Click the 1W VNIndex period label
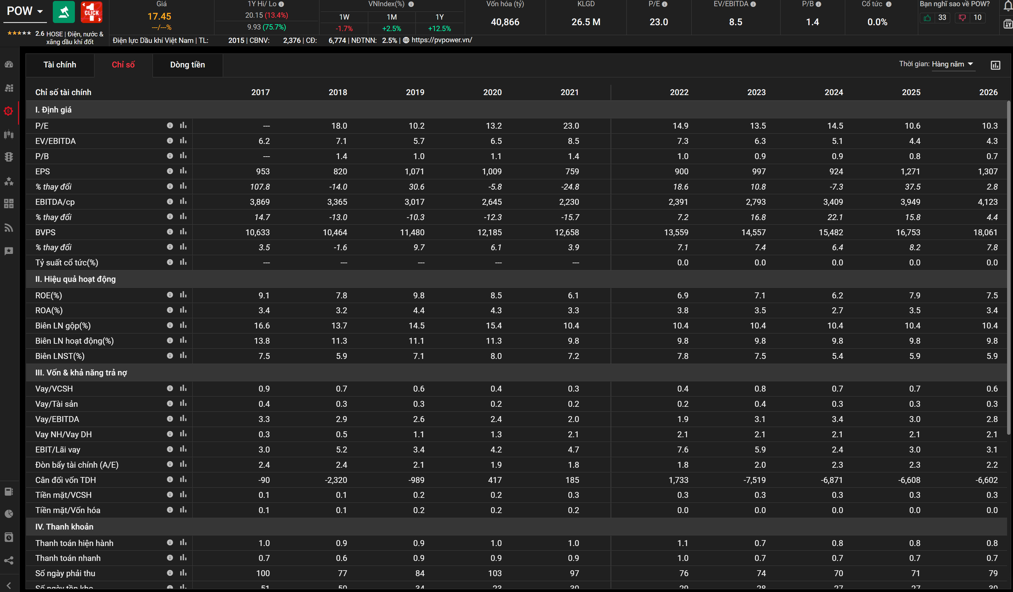This screenshot has width=1013, height=592. (344, 17)
